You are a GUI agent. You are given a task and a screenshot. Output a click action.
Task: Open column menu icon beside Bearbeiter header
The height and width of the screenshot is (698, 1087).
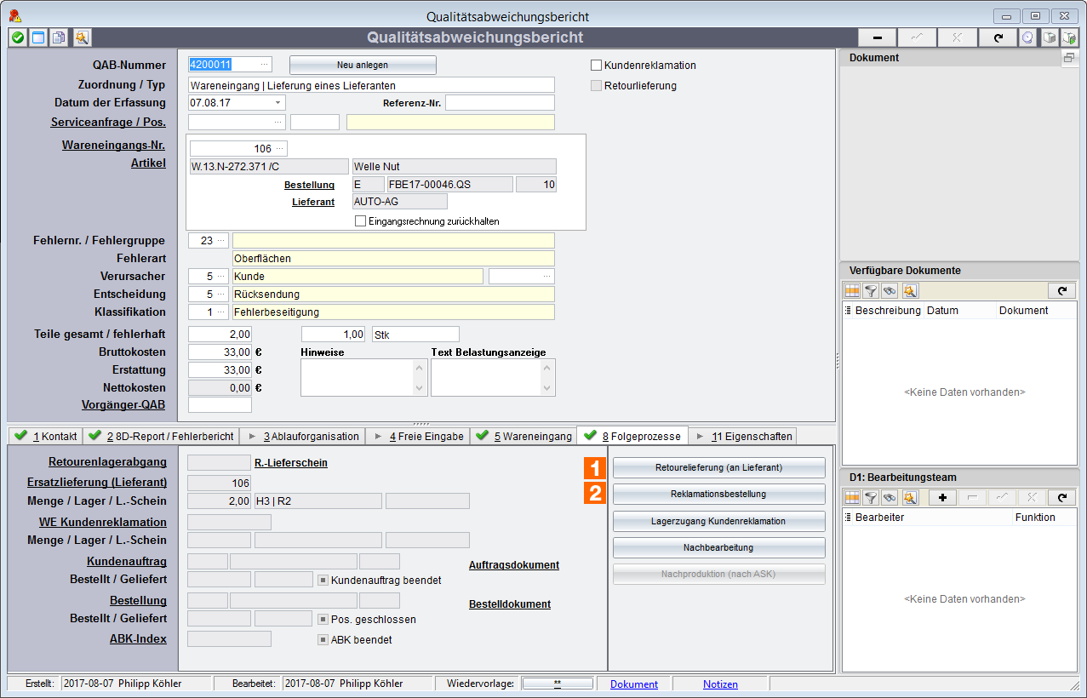tap(848, 517)
